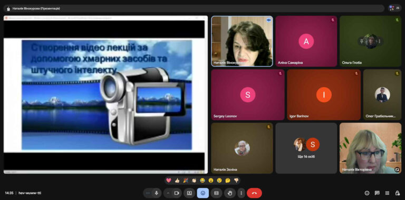Raise your hand
Image resolution: width=405 pixels, height=200 pixels.
pos(230,193)
